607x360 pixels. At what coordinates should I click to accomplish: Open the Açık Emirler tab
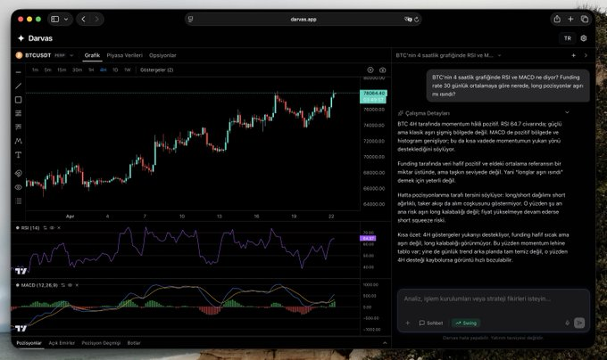(x=62, y=343)
